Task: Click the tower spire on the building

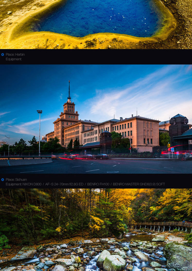Action: 69,90
